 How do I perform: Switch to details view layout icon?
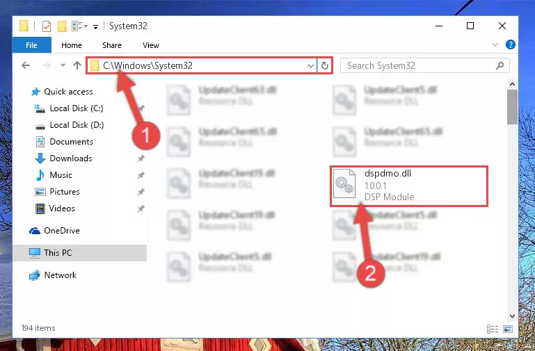pos(493,329)
